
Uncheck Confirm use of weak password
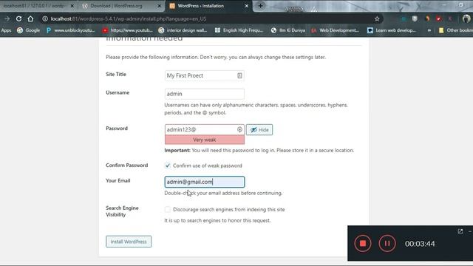[x=168, y=166]
